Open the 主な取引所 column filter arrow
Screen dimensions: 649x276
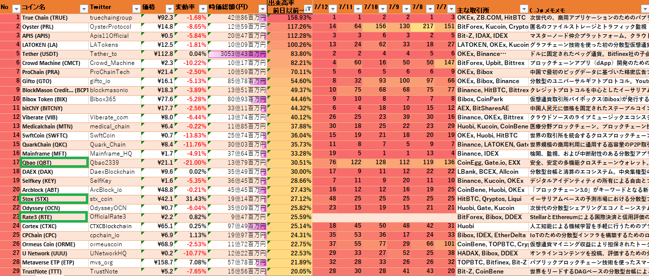(523, 9)
